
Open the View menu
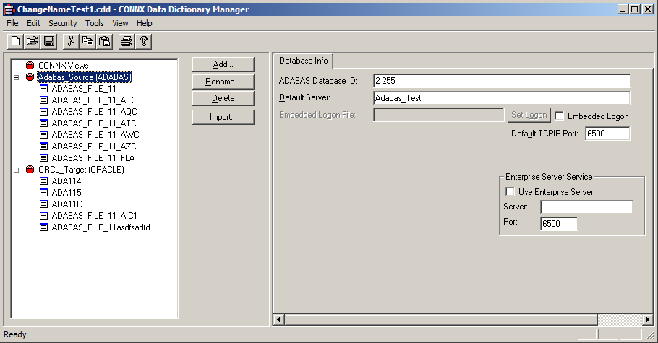click(120, 24)
